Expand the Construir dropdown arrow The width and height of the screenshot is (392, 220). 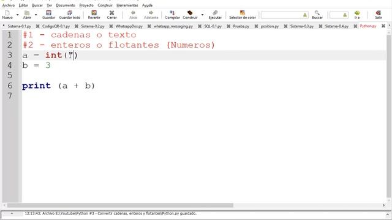[202, 15]
